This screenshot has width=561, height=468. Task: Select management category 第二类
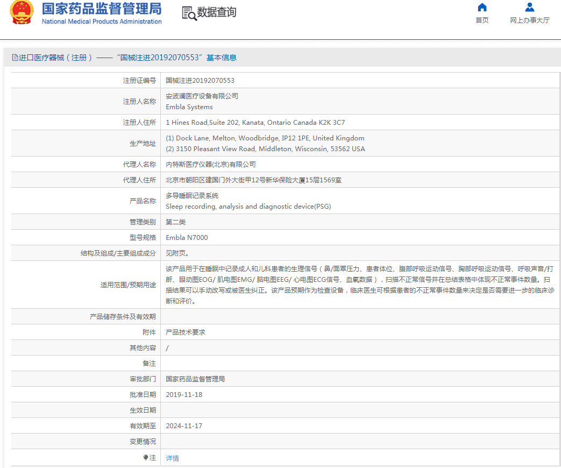coord(176,222)
